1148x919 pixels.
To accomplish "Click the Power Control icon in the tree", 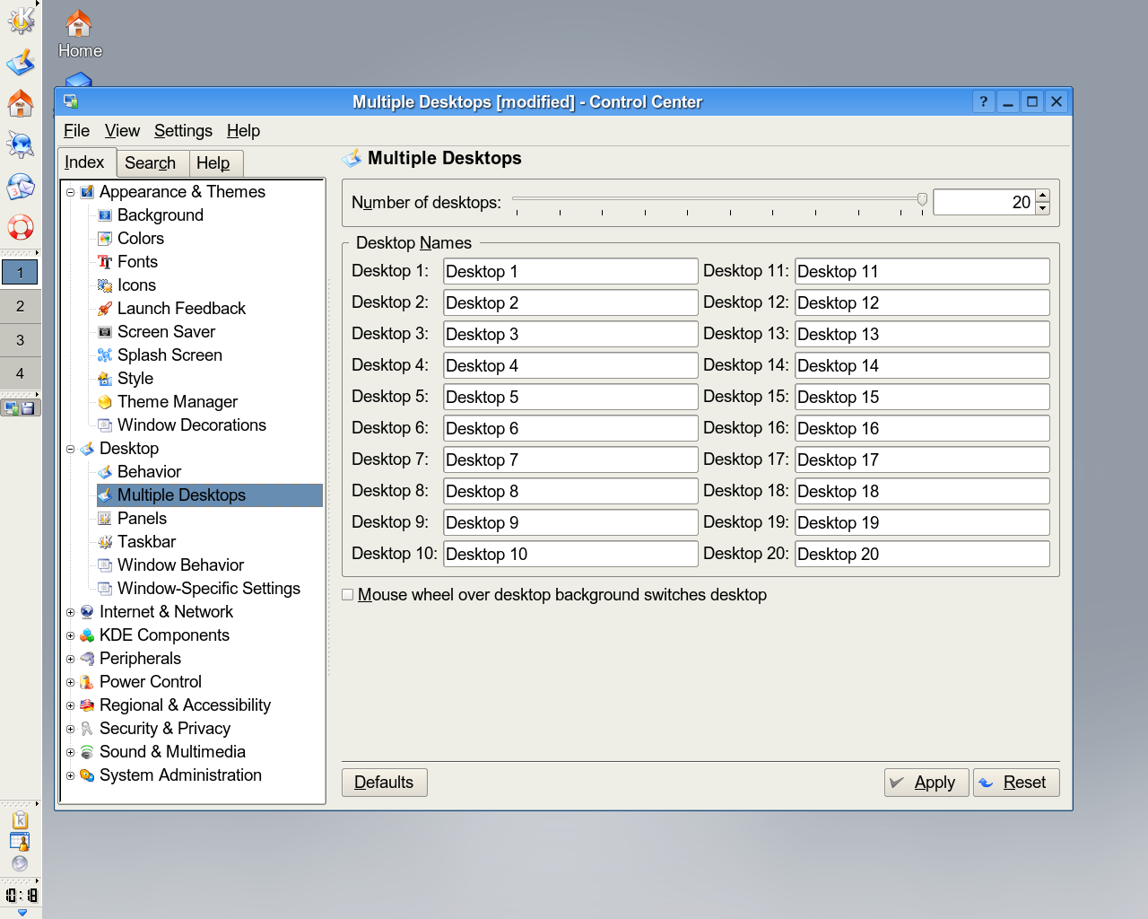I will tap(87, 682).
